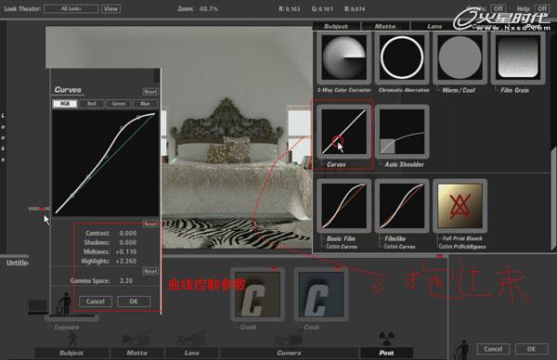Screen dimensions: 557x360
Task: Open the Looks drawer on left edge
Action: pos(3,137)
